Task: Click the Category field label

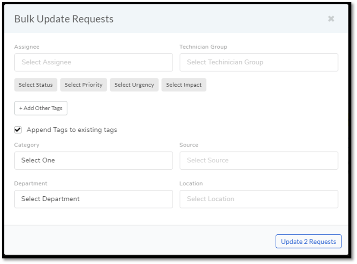Action: tap(27, 145)
